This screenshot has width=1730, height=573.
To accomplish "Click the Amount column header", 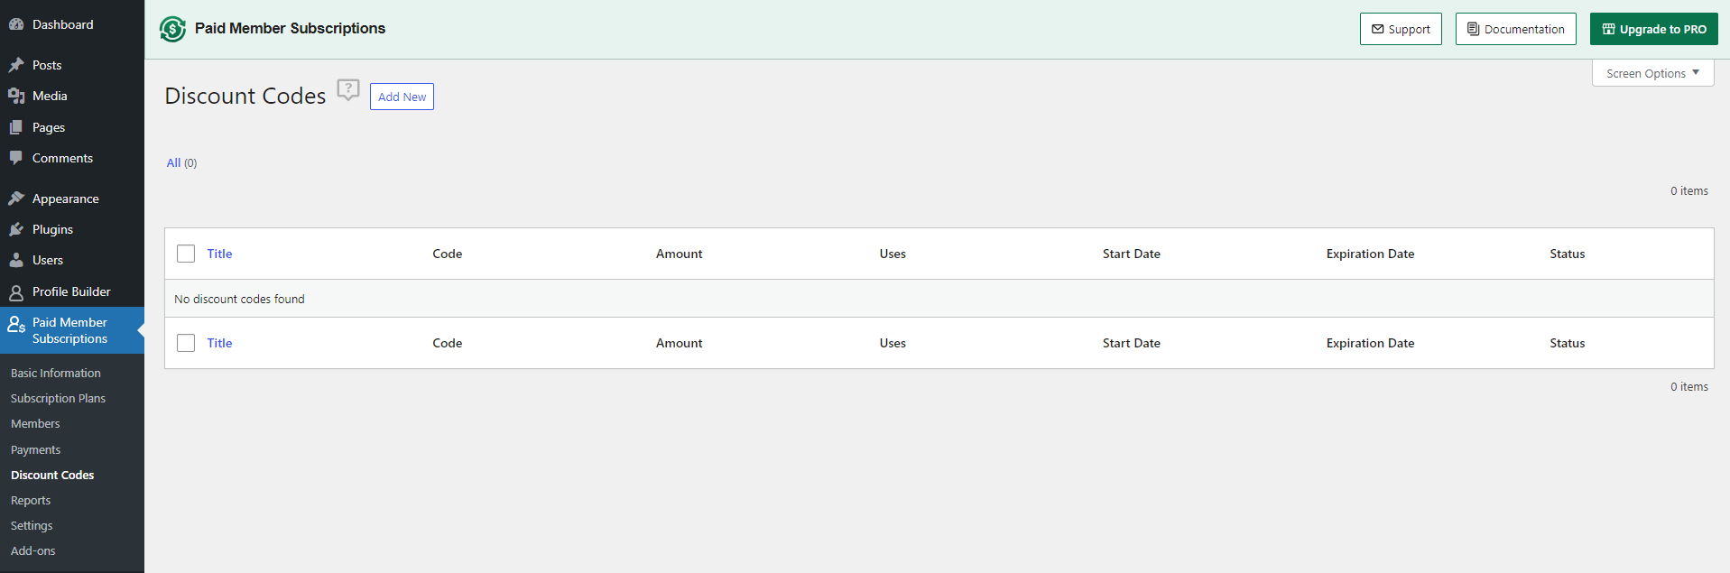I will pos(679,254).
